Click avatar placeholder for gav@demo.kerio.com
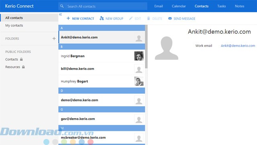Screen dimensions: 257x145 (x=139, y=119)
